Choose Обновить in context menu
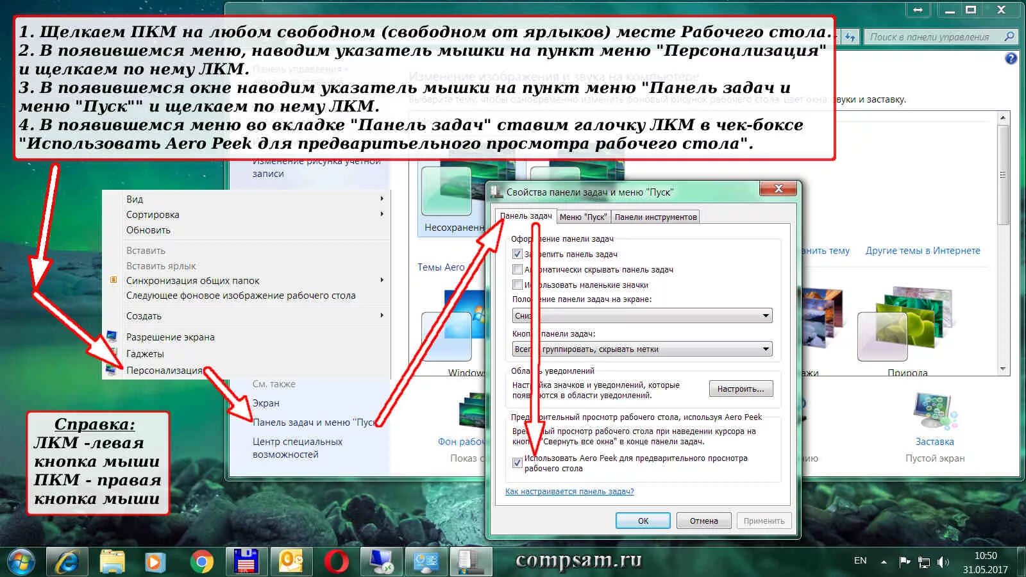This screenshot has width=1026, height=577. coord(148,230)
